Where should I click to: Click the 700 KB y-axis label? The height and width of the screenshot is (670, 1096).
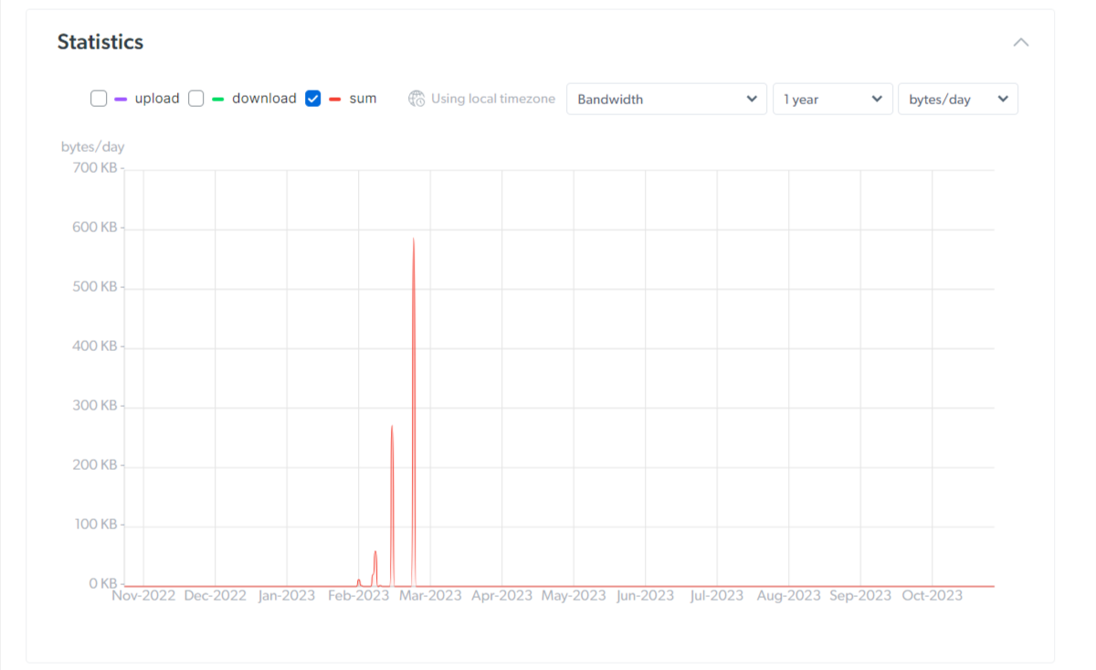pos(94,168)
